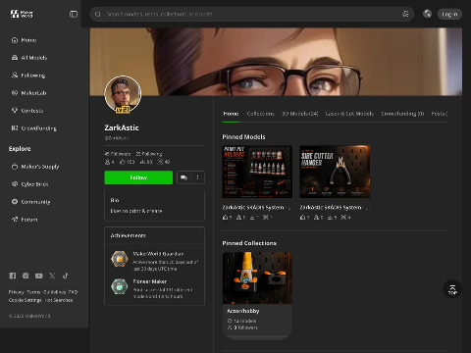Click the Action/hobby collection title
Screen dimensions: 471x353
point(243,311)
